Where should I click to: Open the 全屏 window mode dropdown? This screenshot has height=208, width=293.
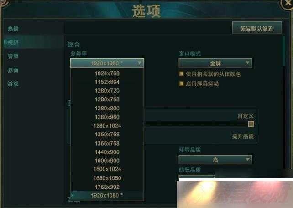(x=215, y=63)
